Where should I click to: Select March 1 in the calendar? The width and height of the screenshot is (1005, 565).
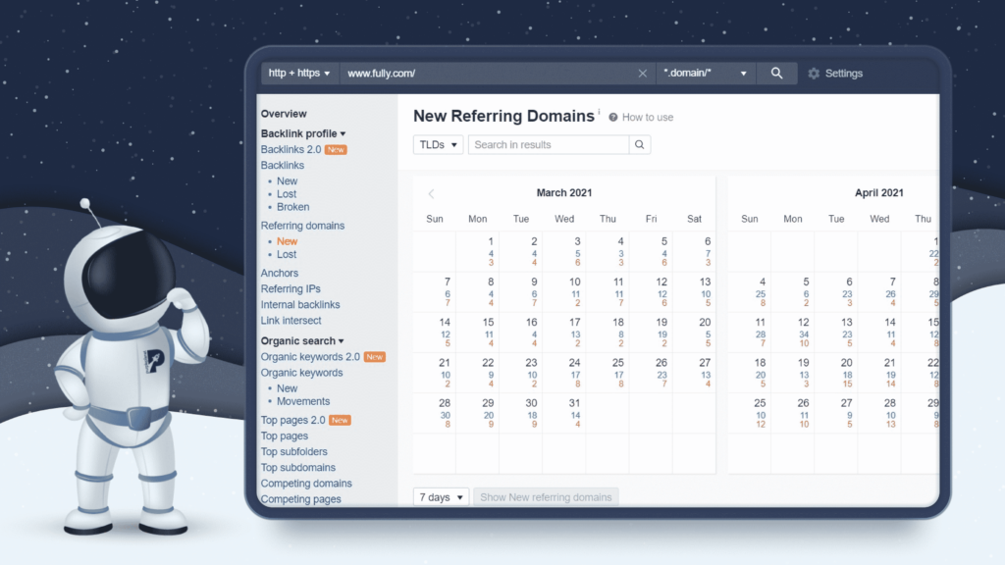click(478, 252)
